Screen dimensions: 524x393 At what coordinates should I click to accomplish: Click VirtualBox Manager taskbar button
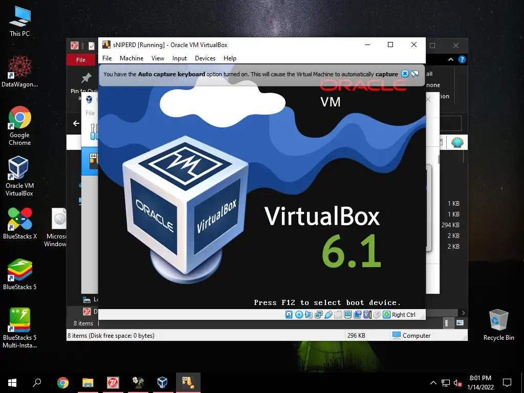click(x=162, y=383)
